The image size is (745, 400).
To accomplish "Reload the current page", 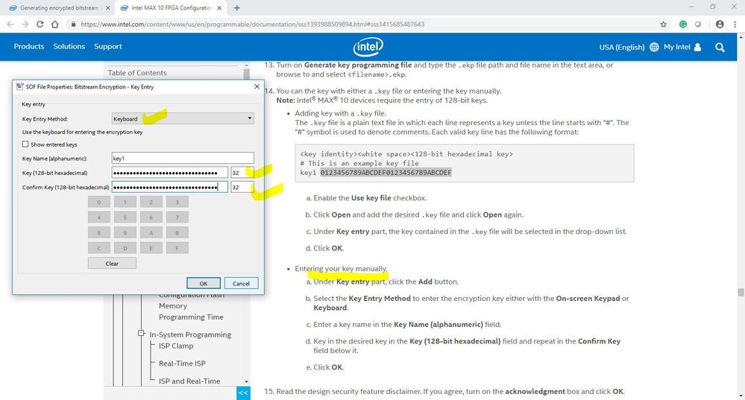I will point(40,24).
